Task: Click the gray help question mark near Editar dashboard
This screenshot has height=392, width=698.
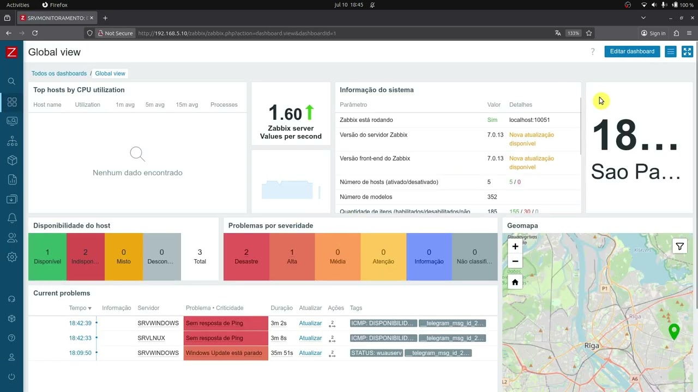Action: [x=593, y=52]
